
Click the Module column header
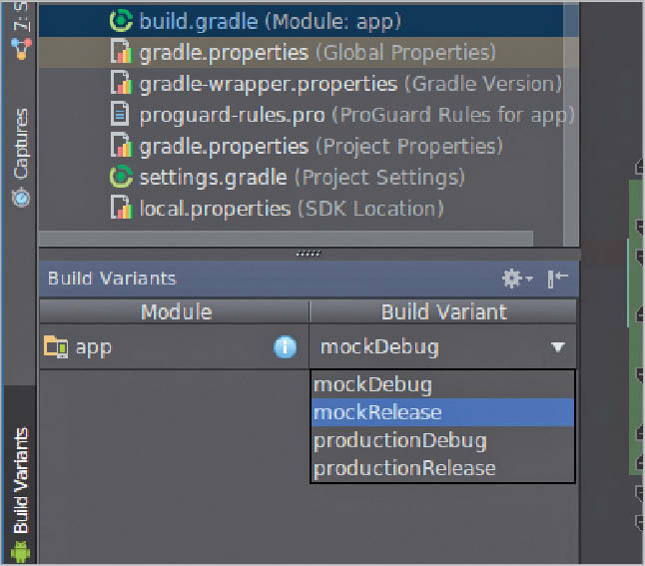(176, 311)
